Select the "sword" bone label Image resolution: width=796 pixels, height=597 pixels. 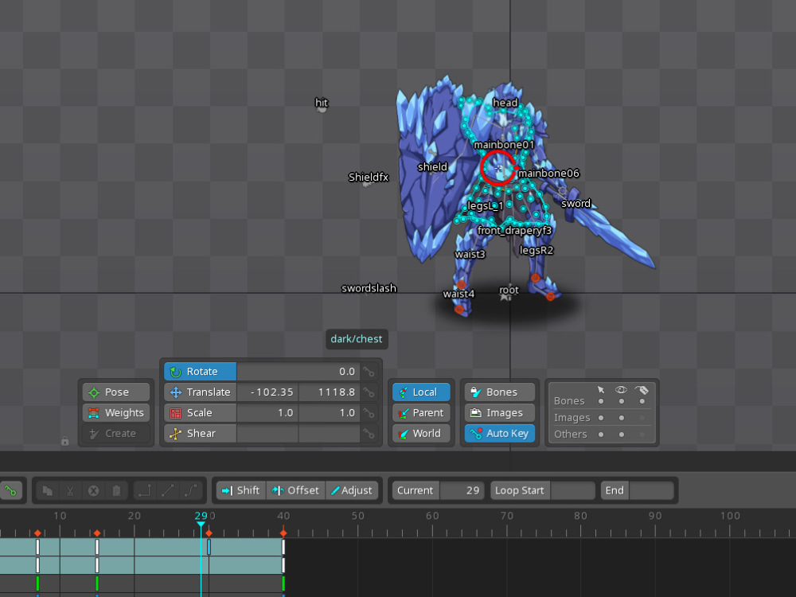576,204
